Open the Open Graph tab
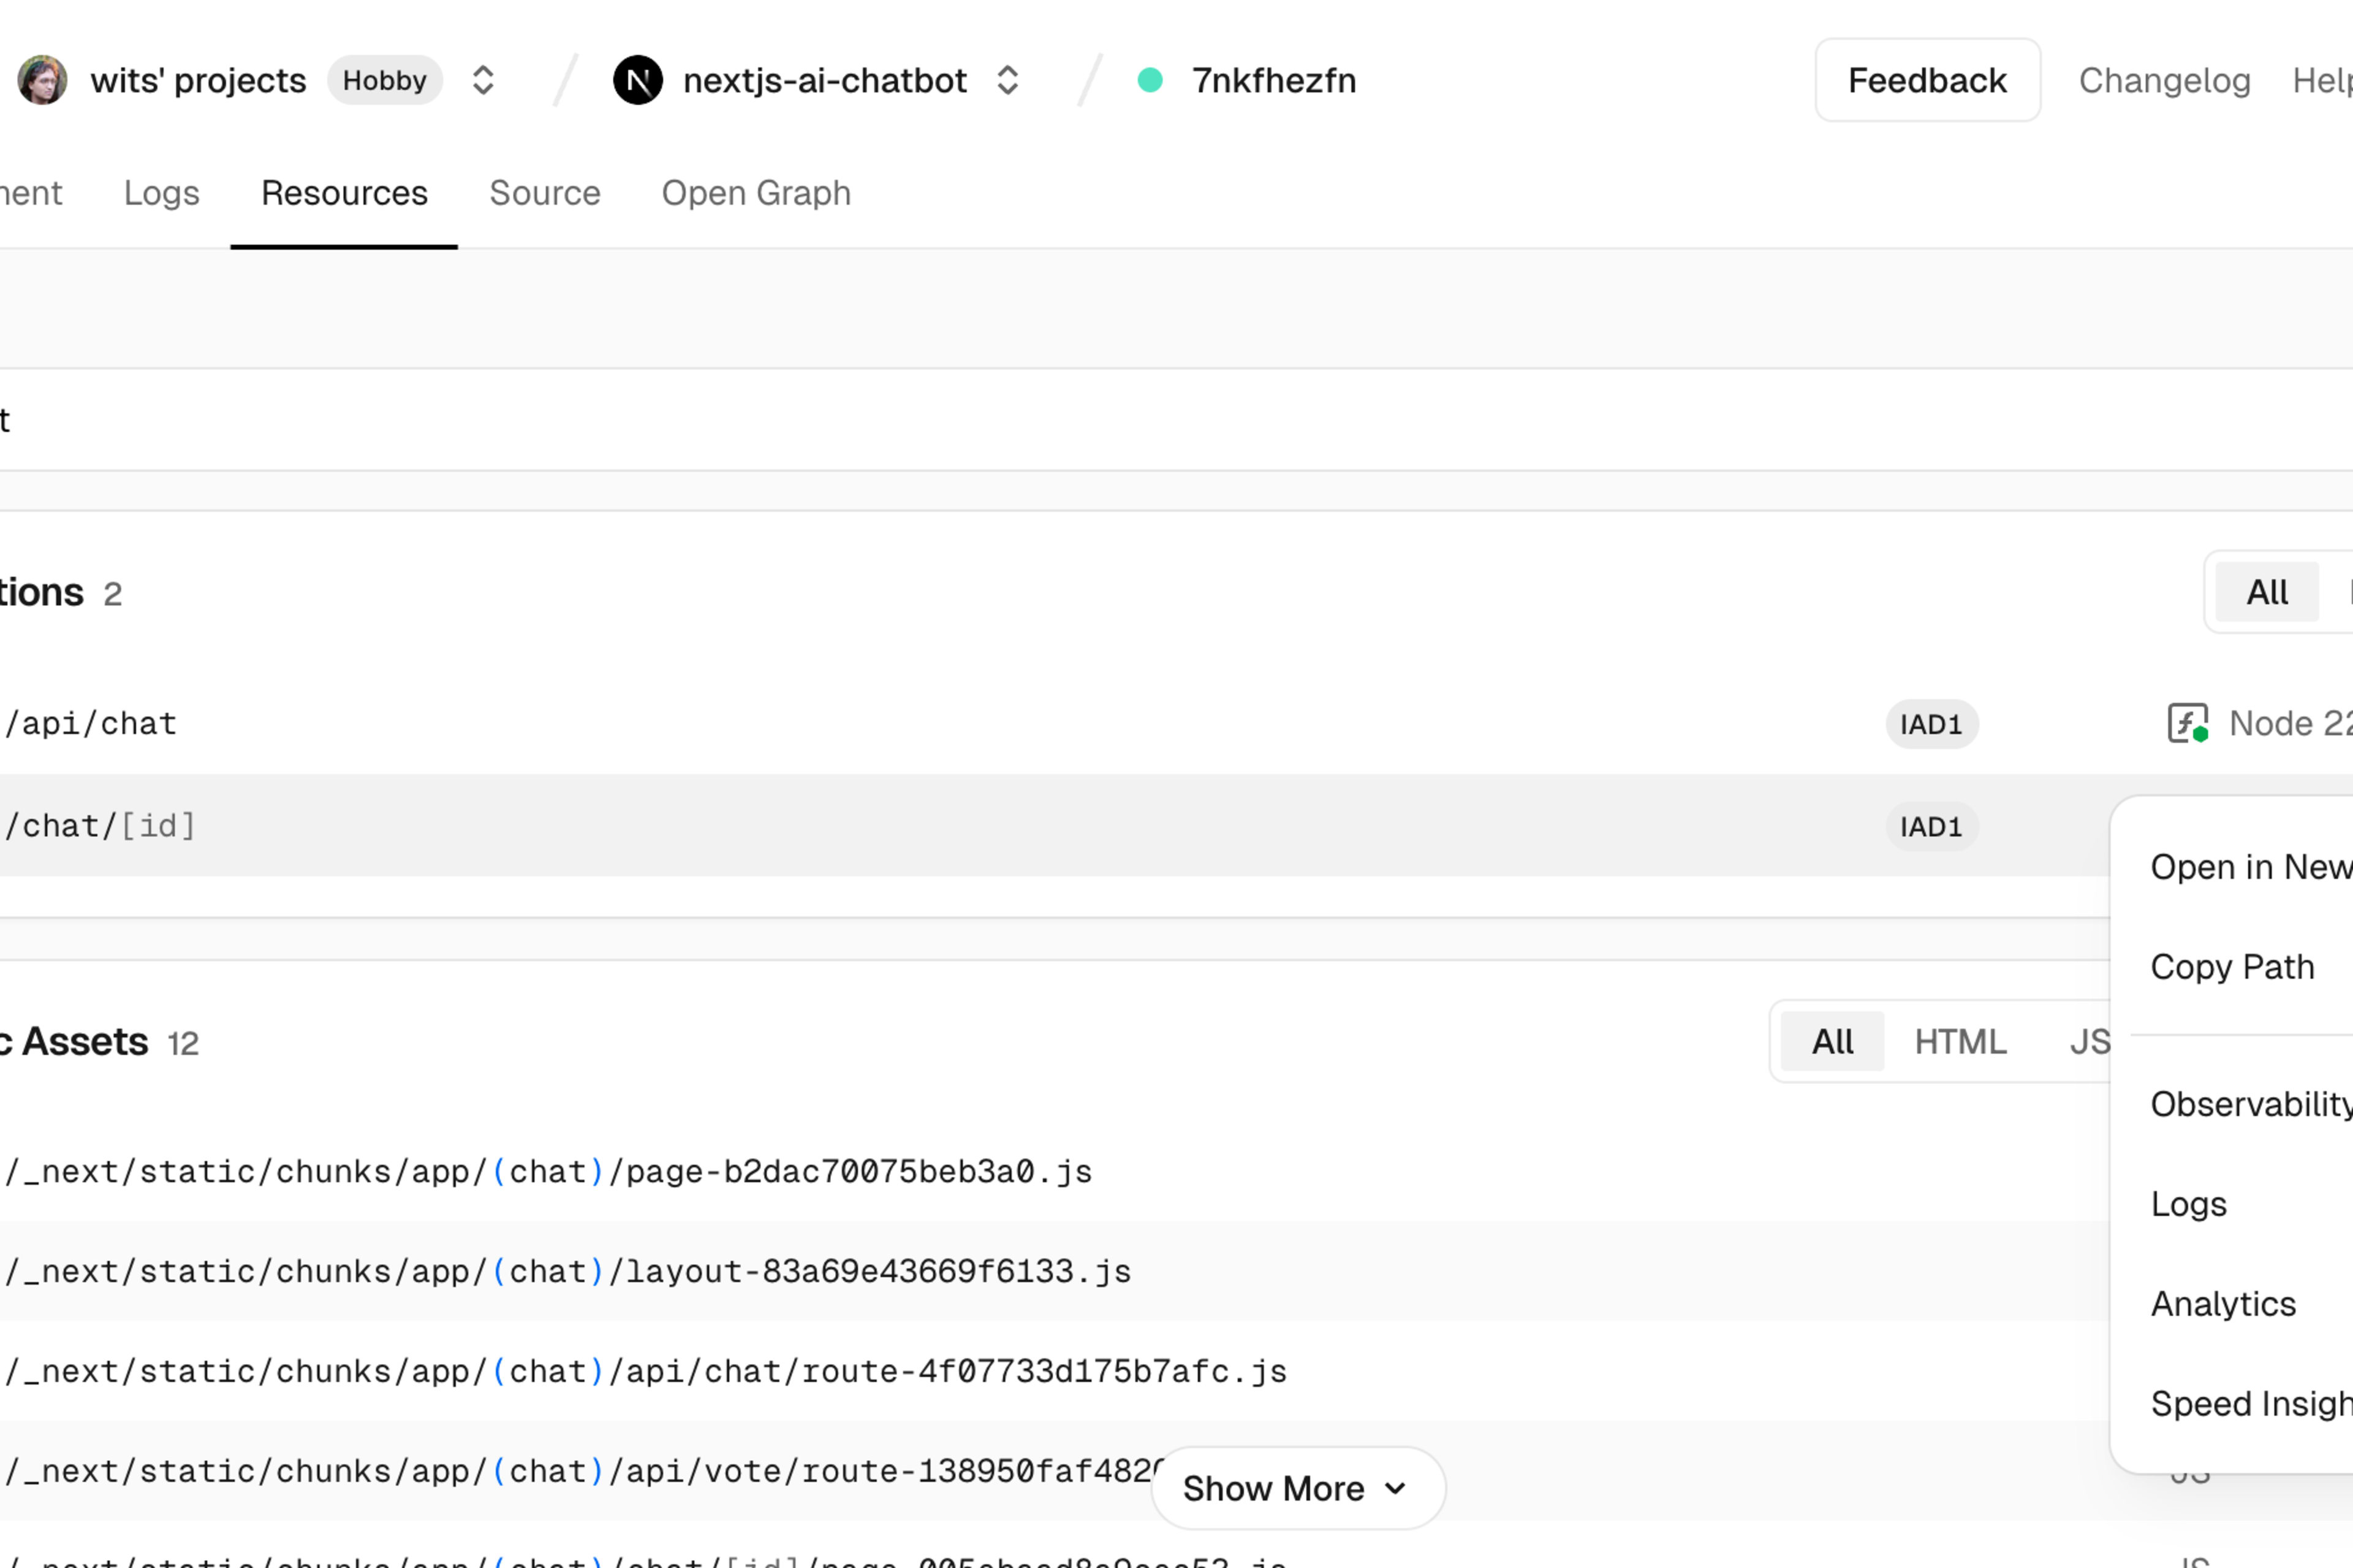The width and height of the screenshot is (2353, 1568). coord(756,192)
